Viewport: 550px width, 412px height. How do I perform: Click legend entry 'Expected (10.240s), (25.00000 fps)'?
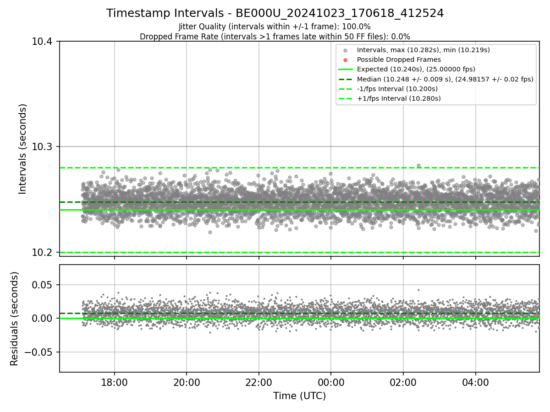pos(416,69)
